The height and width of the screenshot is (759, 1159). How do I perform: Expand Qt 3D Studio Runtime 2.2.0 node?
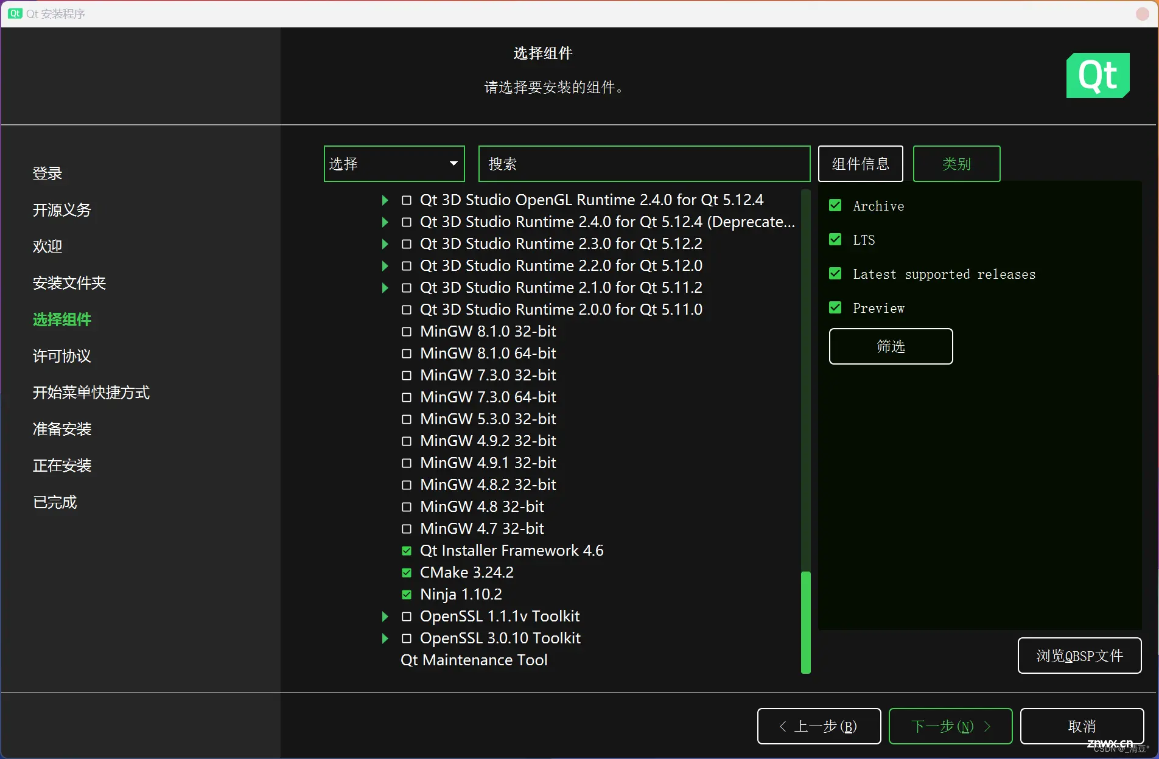point(385,266)
